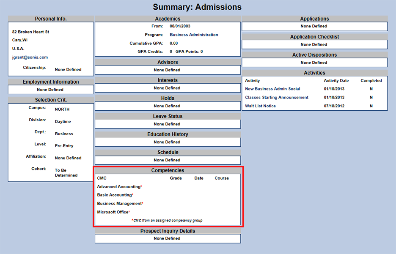Click the Schedule section header
396x254 pixels.
click(x=168, y=152)
